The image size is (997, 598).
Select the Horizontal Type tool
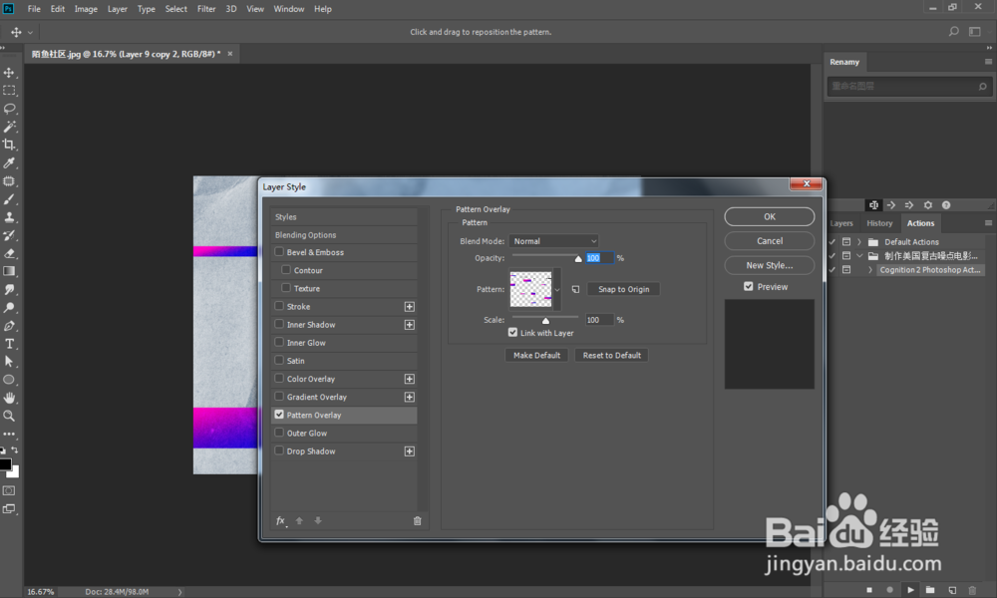(x=9, y=344)
